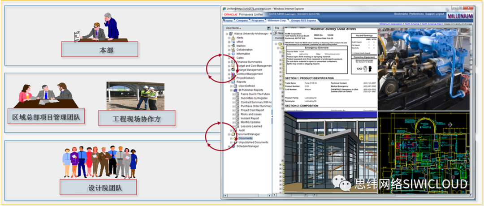Select the highlighted Documents node

coord(246,138)
